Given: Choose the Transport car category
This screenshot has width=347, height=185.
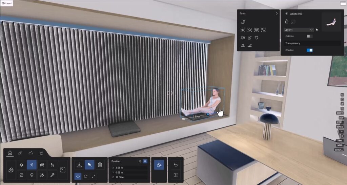Looking at the screenshot, I should [x=42, y=165].
